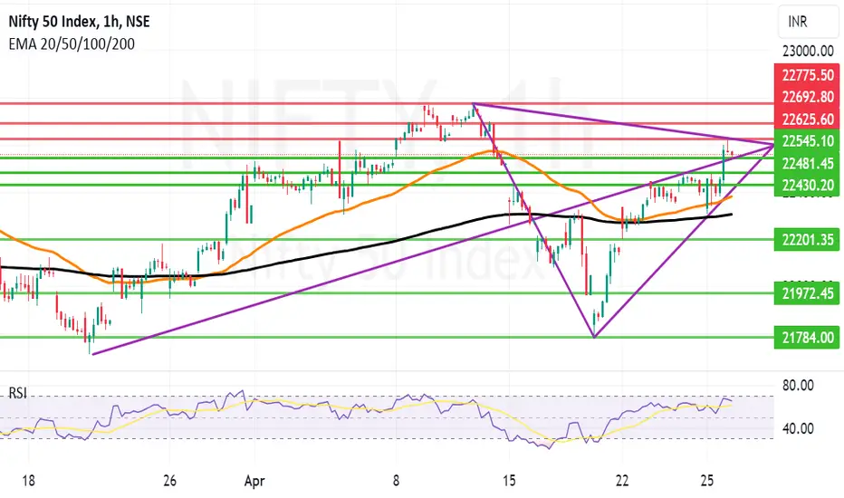Click the 21784.00 support price label

click(x=807, y=338)
